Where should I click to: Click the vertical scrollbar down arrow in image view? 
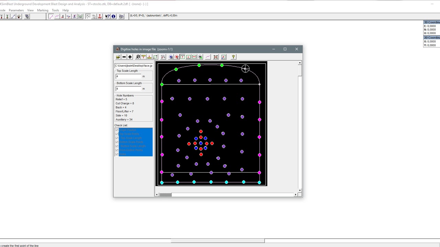300,190
